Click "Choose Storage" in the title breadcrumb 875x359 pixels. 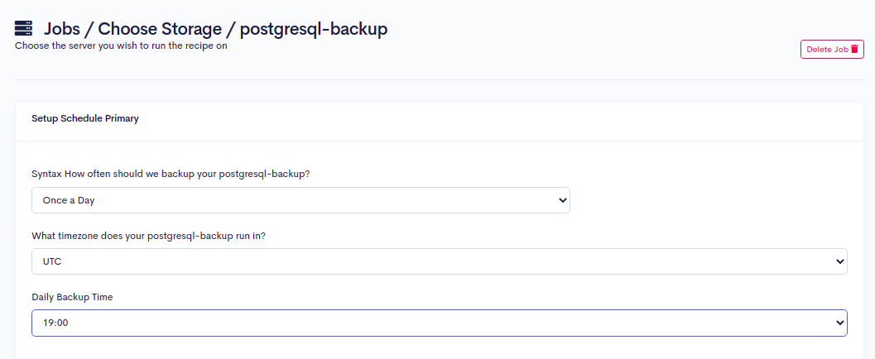[160, 29]
